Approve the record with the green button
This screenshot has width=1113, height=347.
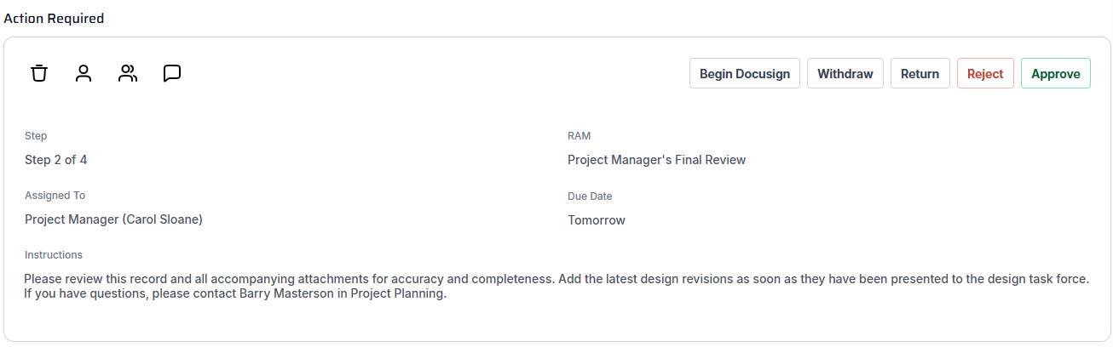pyautogui.click(x=1055, y=74)
